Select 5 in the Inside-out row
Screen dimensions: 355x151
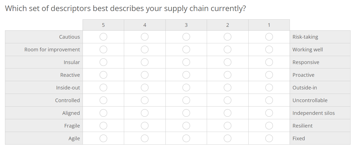(103, 88)
